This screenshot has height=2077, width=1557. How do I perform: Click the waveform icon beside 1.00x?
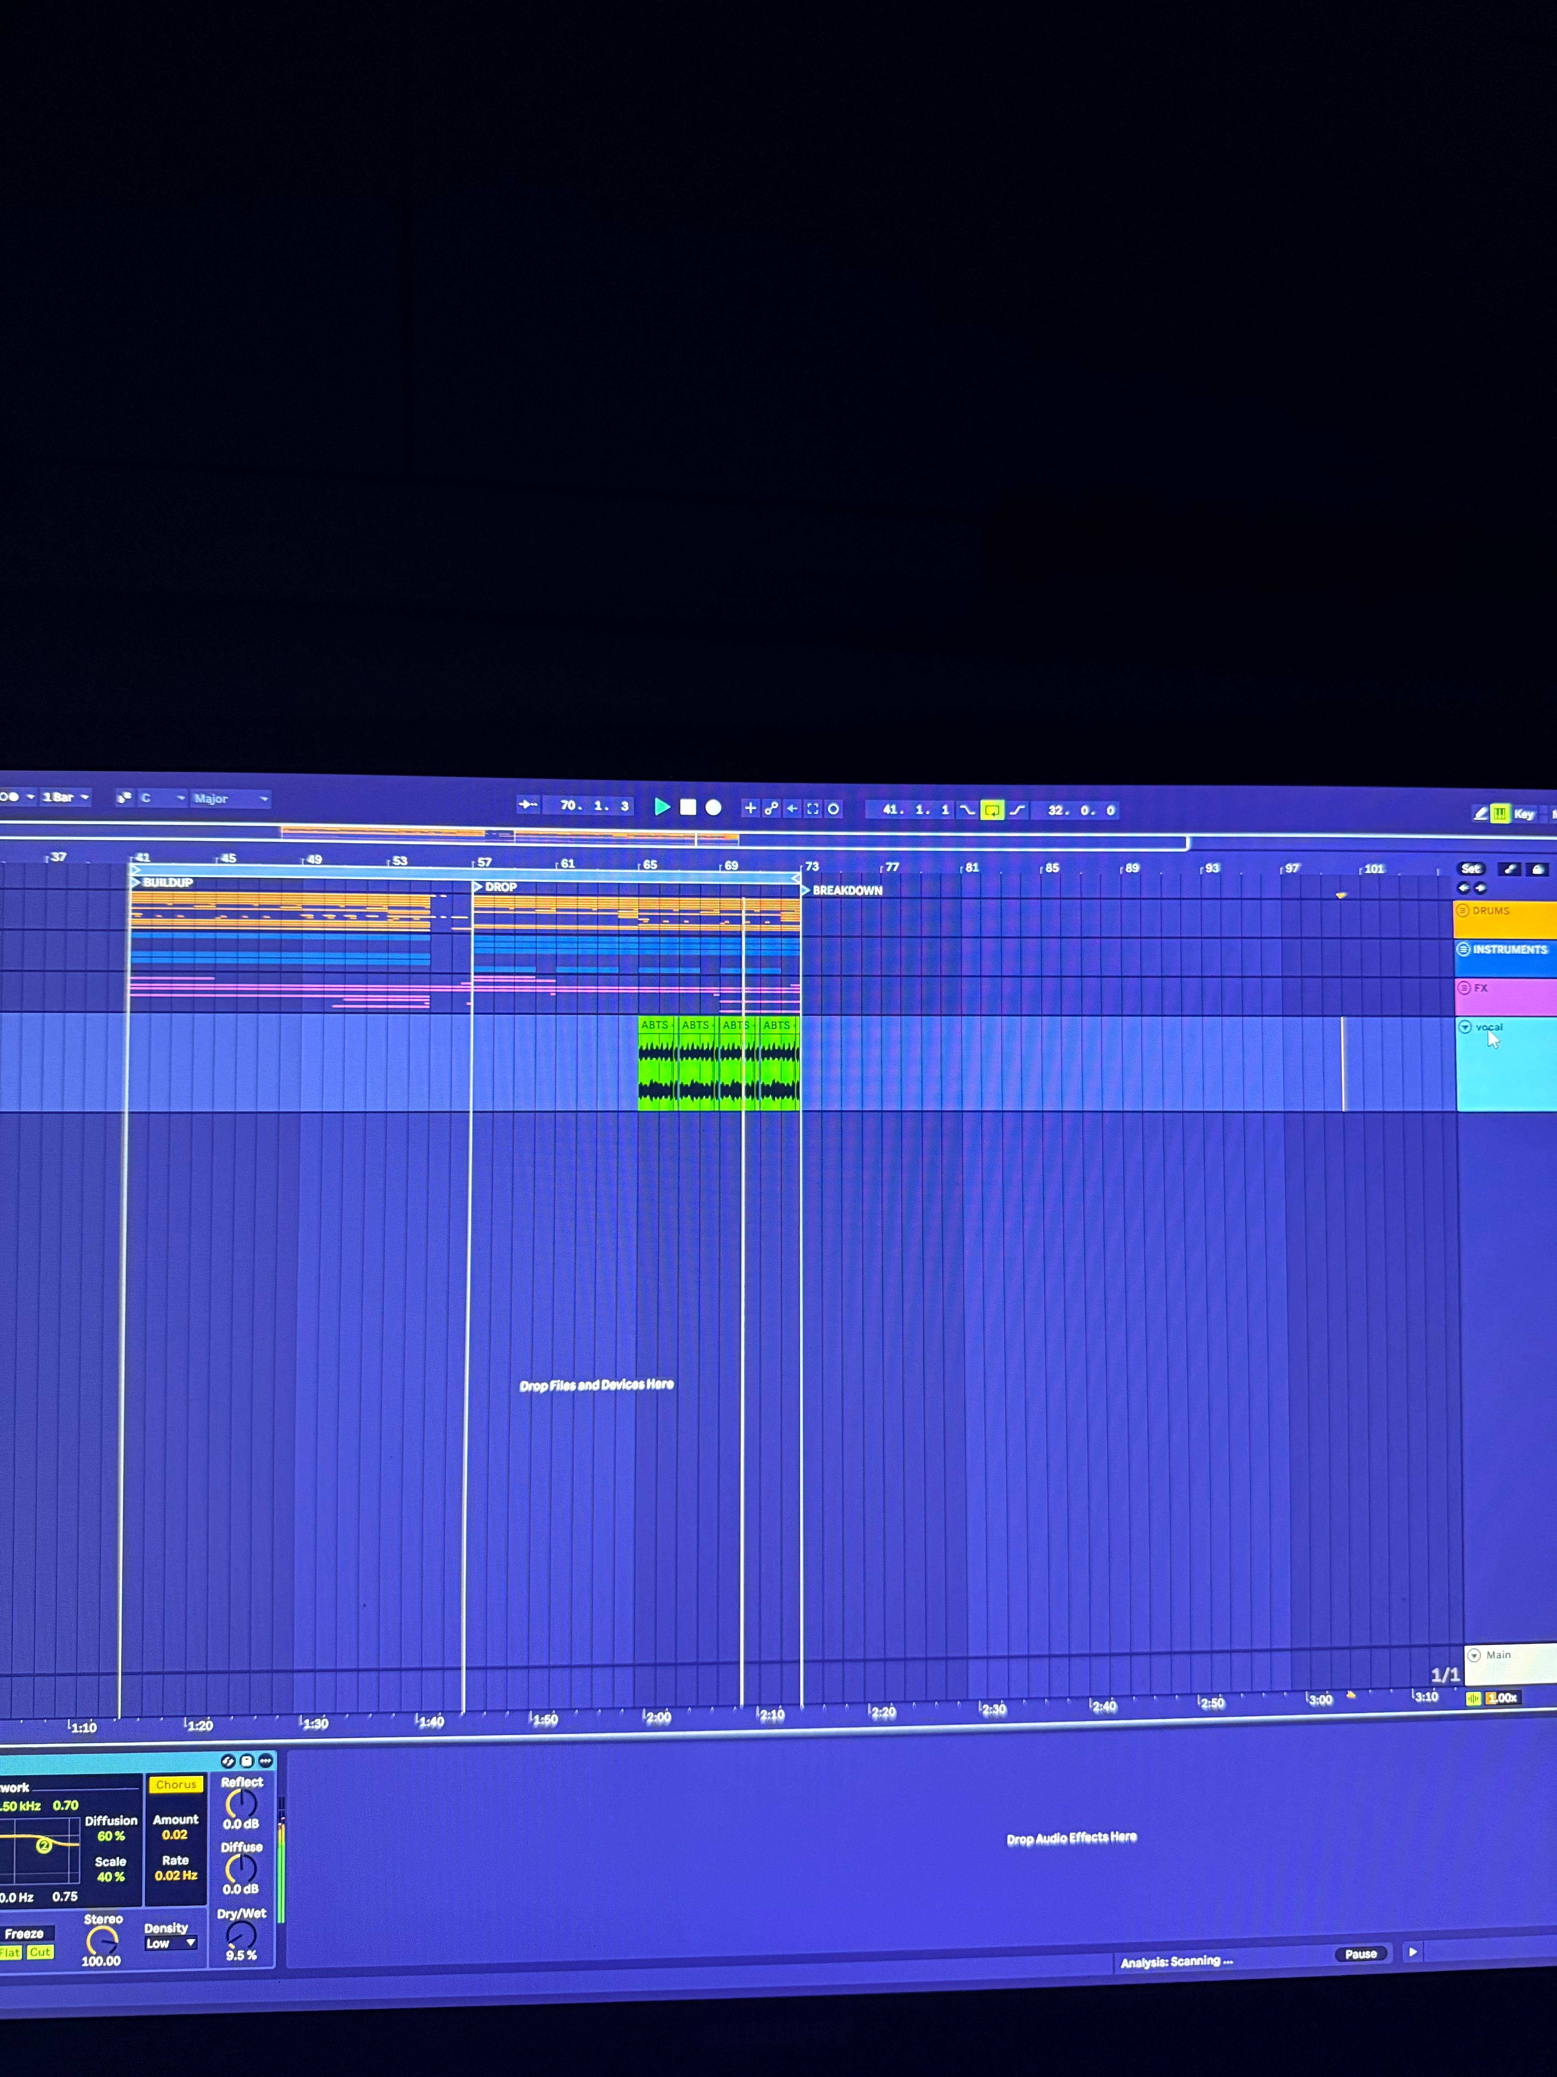[x=1473, y=1698]
